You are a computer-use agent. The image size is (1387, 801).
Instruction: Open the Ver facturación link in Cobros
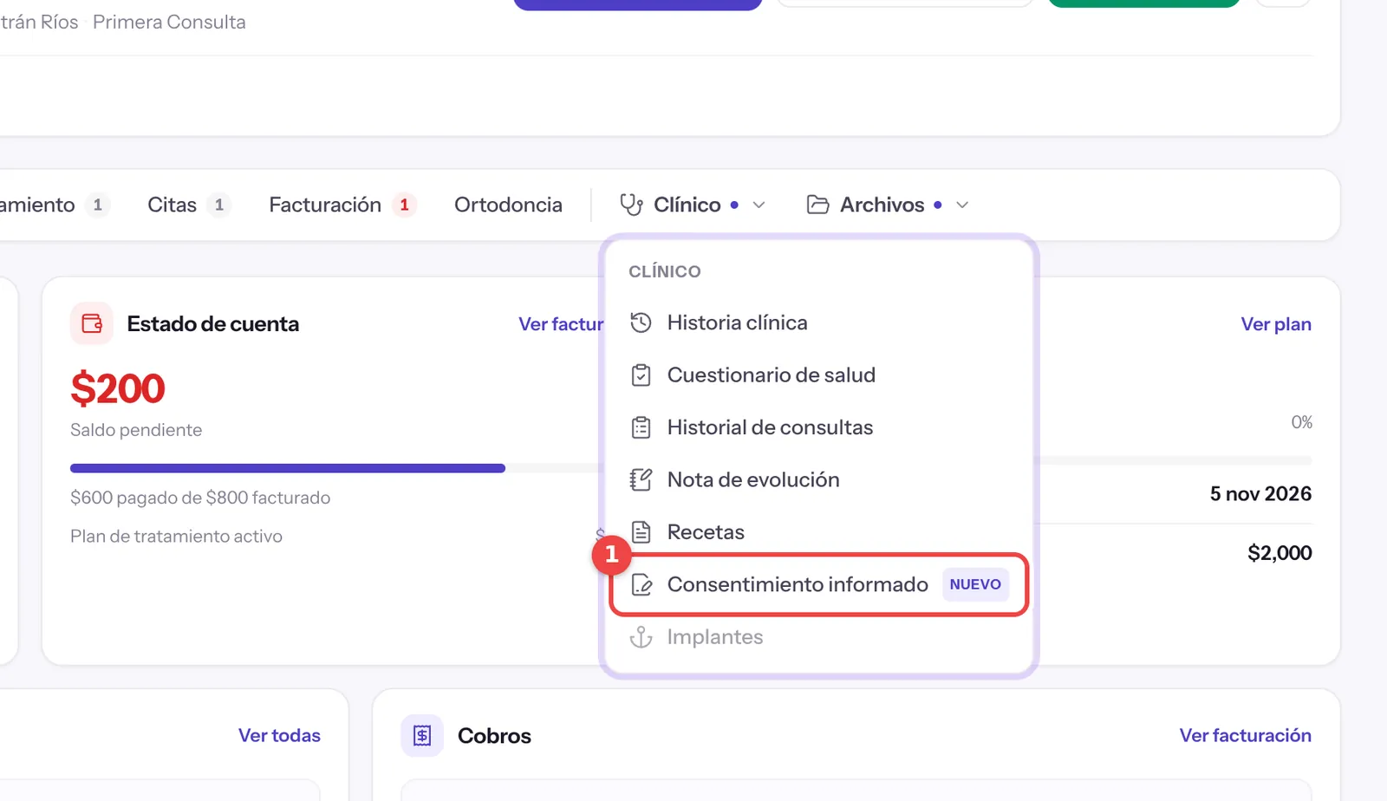[1245, 736]
